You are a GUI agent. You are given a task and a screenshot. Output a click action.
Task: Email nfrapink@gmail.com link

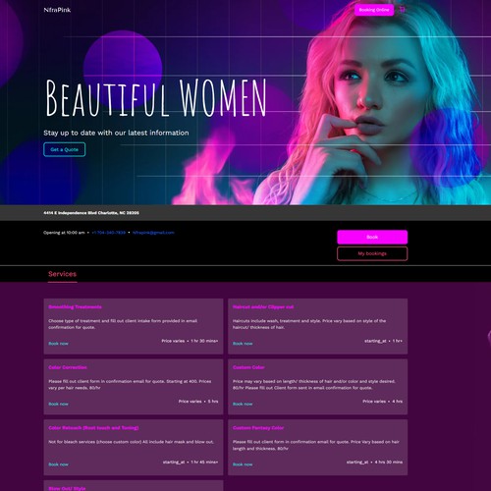[153, 233]
